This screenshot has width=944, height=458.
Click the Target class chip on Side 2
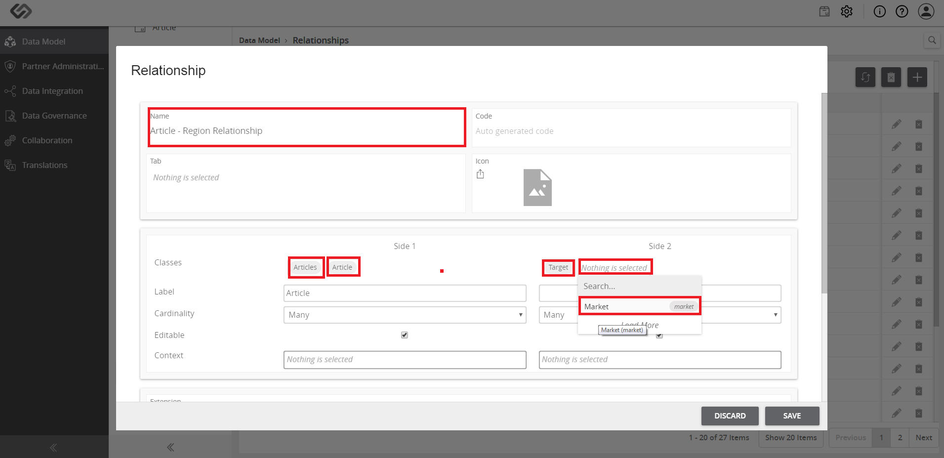pos(558,267)
